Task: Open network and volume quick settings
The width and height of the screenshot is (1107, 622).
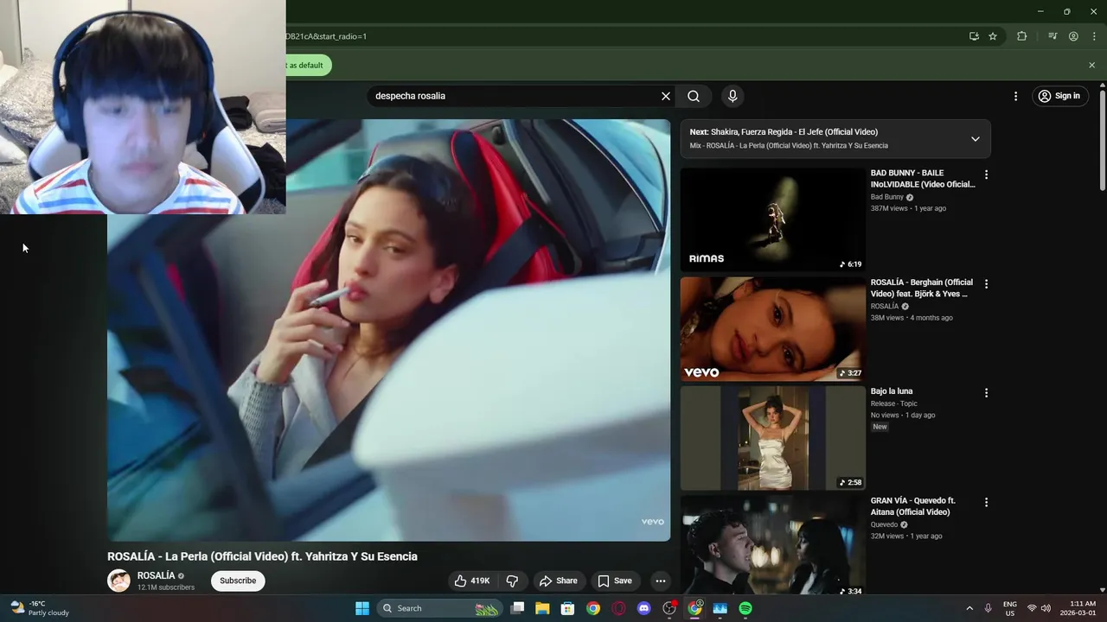Action: 1039,608
